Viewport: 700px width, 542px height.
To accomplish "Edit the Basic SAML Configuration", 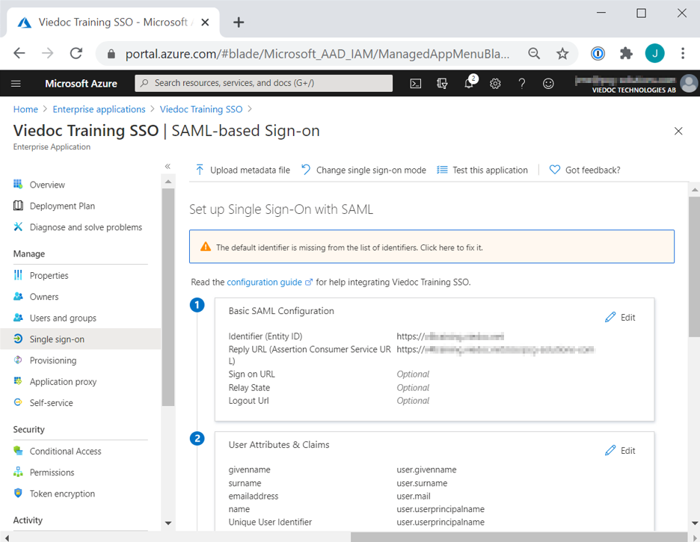I will 620,318.
